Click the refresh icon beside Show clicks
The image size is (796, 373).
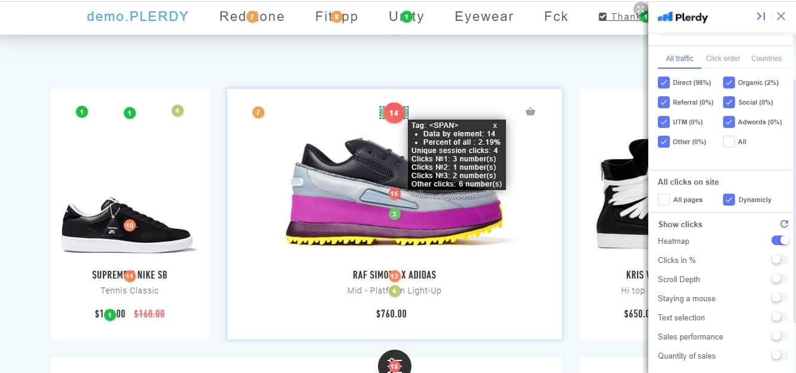click(x=784, y=224)
